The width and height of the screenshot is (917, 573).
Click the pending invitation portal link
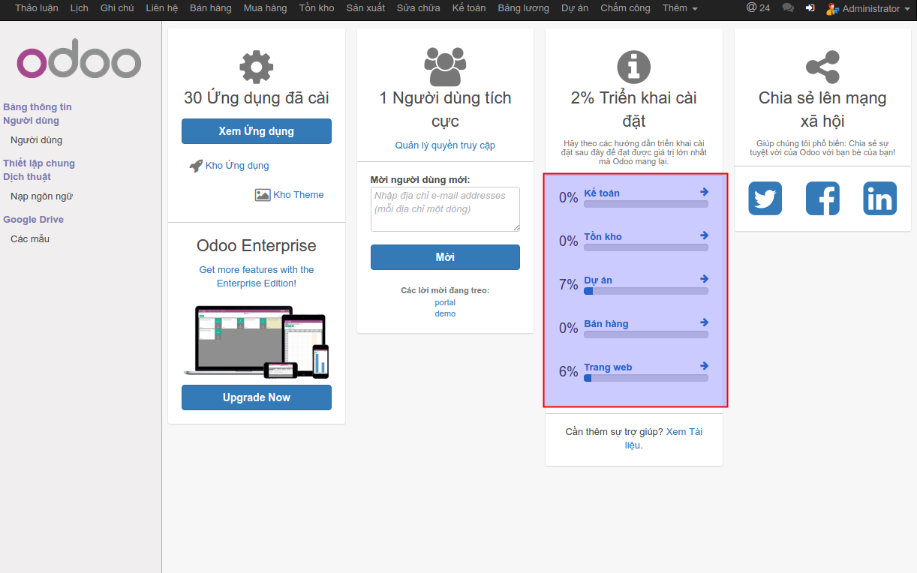click(x=445, y=302)
